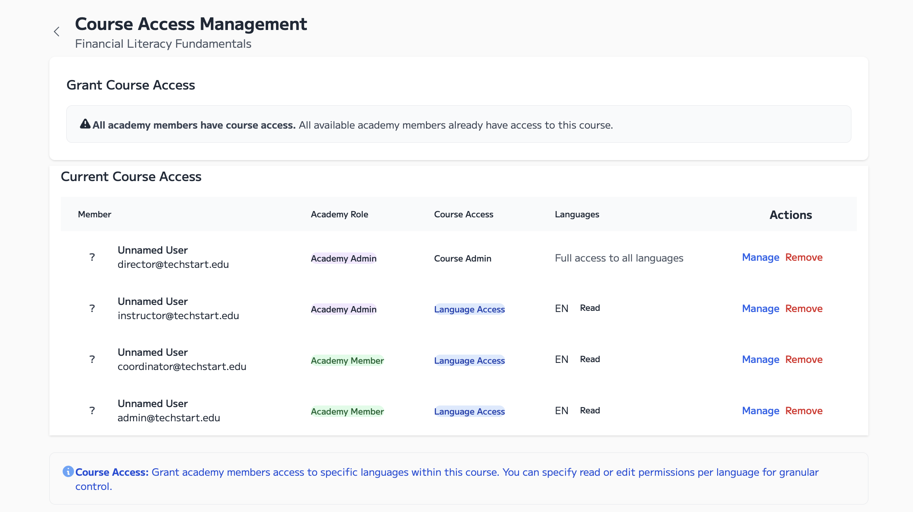Remove access for instructor@techstart.edu
913x512 pixels.
(804, 308)
